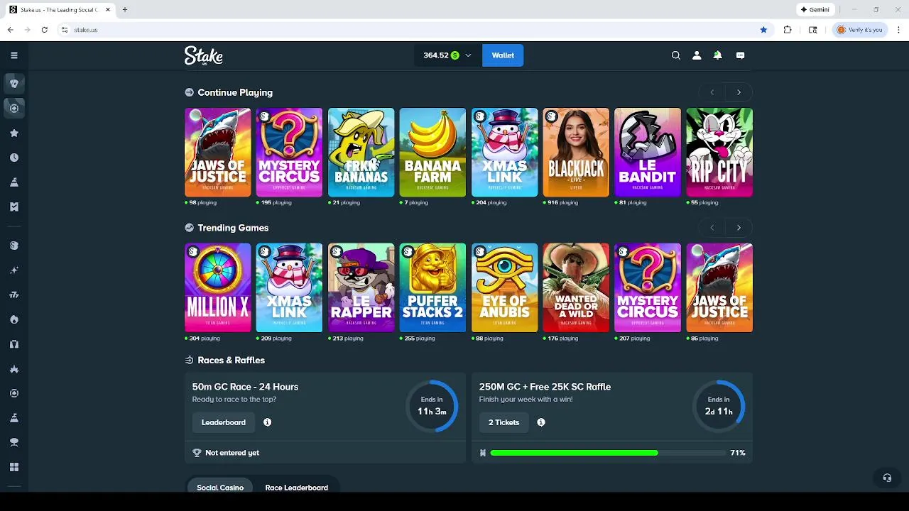Click the headset live support icon
This screenshot has width=909, height=511.
point(887,478)
